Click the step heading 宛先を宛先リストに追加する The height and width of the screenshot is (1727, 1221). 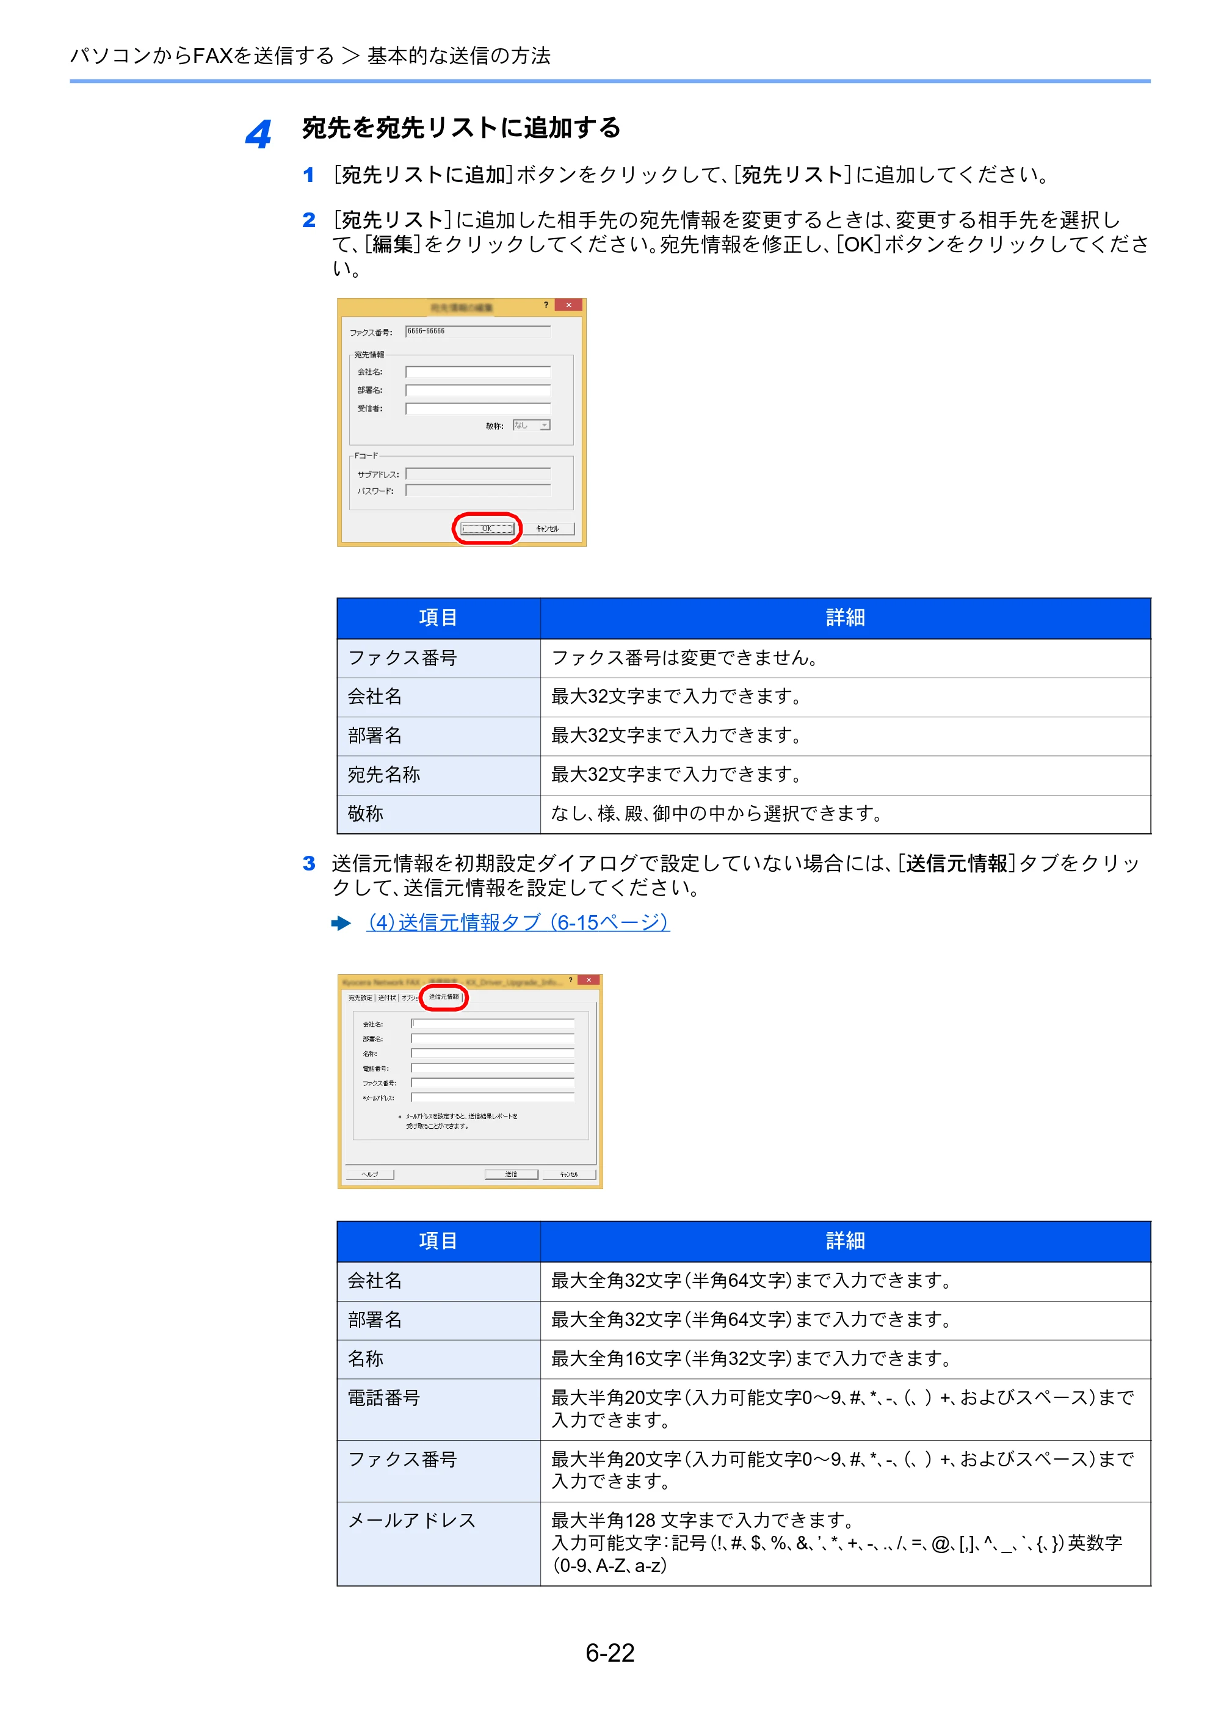click(x=461, y=128)
